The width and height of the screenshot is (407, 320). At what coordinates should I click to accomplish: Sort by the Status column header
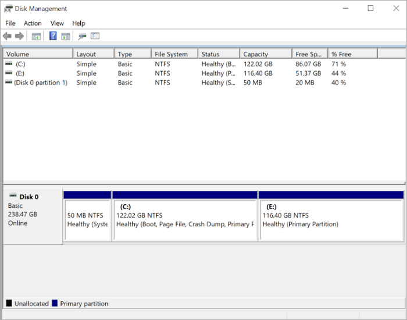point(219,54)
